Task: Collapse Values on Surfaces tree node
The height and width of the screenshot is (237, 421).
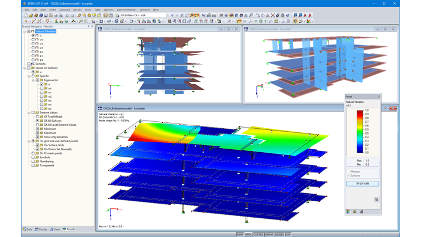Action: [x=25, y=68]
